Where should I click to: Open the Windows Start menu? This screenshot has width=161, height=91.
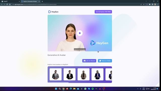point(56,89)
